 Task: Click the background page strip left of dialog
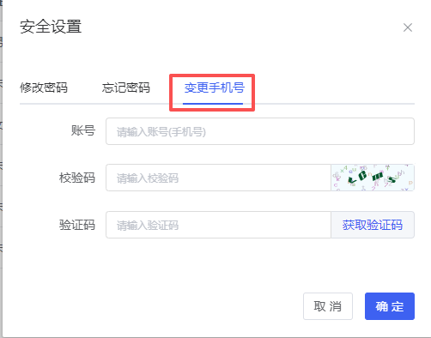pos(1,169)
